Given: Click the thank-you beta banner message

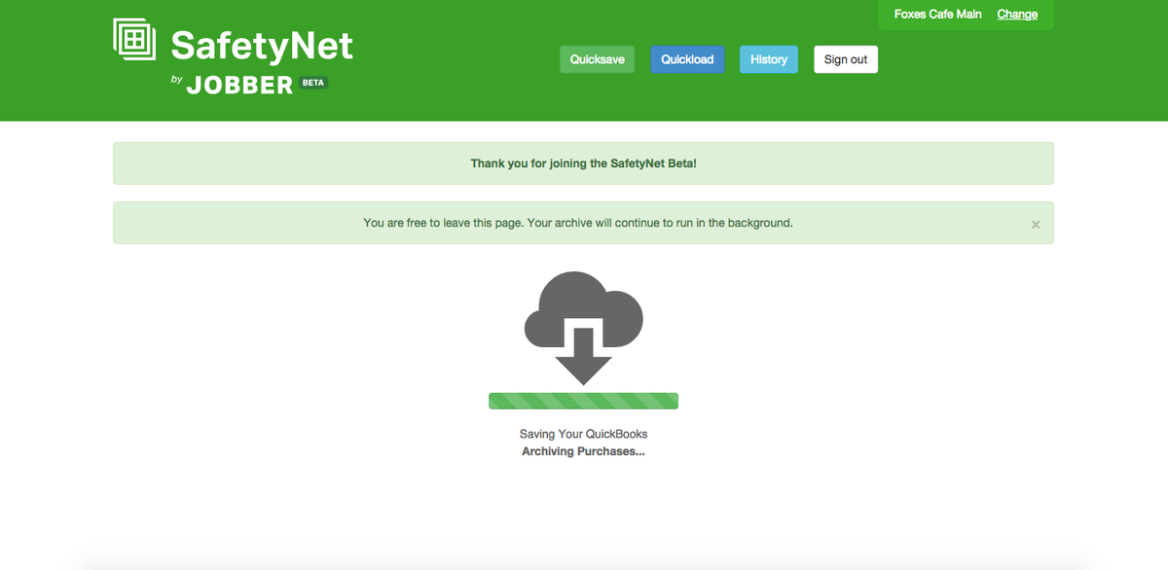Looking at the screenshot, I should 583,162.
